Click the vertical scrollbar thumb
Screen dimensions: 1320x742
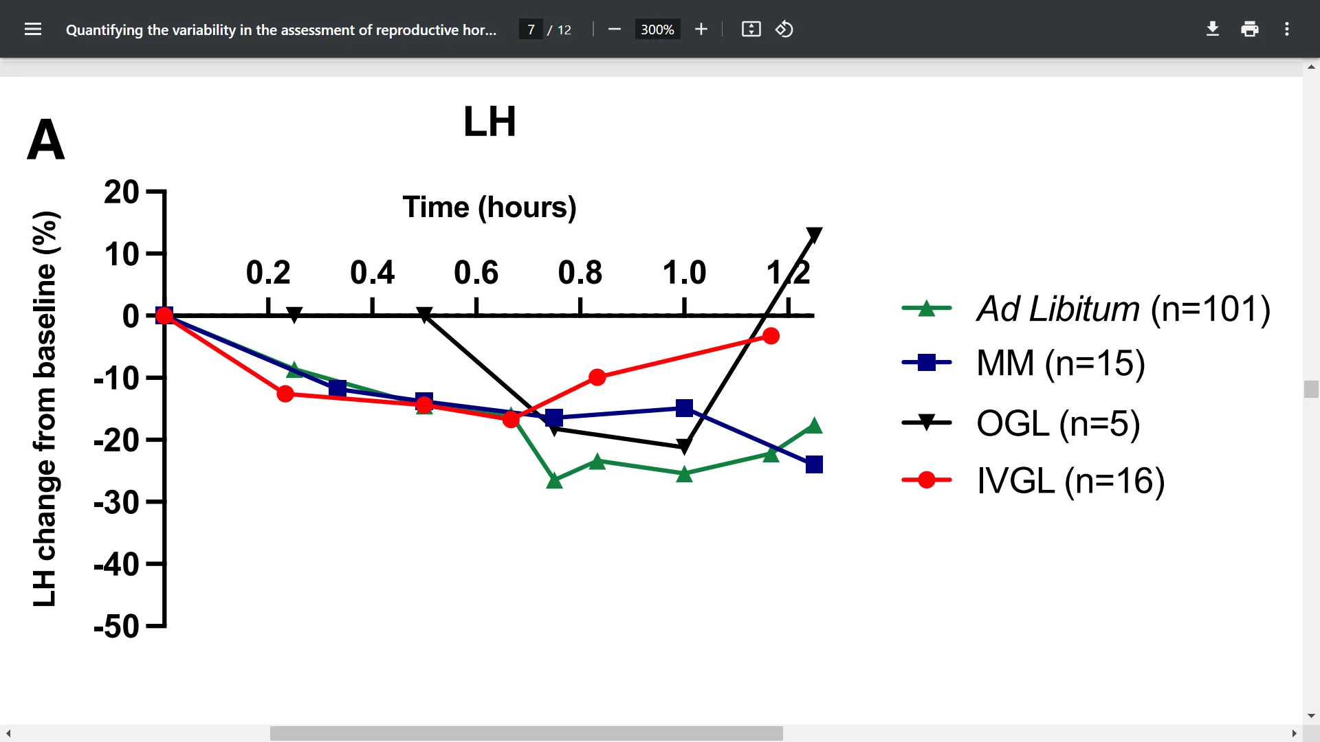[1311, 389]
